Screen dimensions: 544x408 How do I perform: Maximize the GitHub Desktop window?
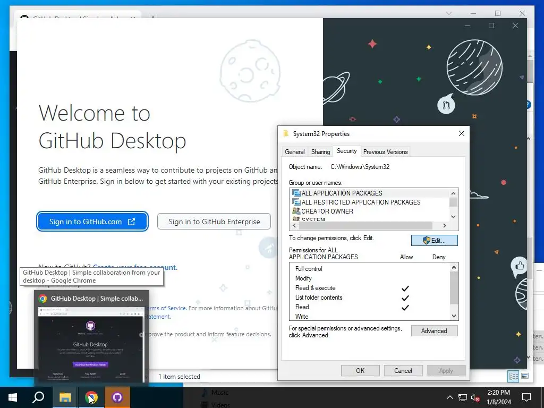pyautogui.click(x=491, y=25)
